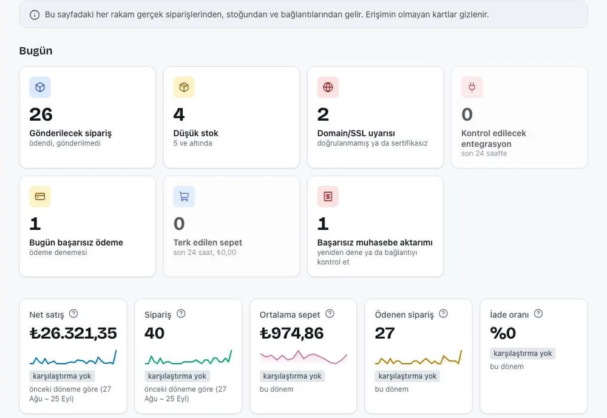
Task: Open the Gönderilecek sipariş card title
Action: (x=70, y=133)
